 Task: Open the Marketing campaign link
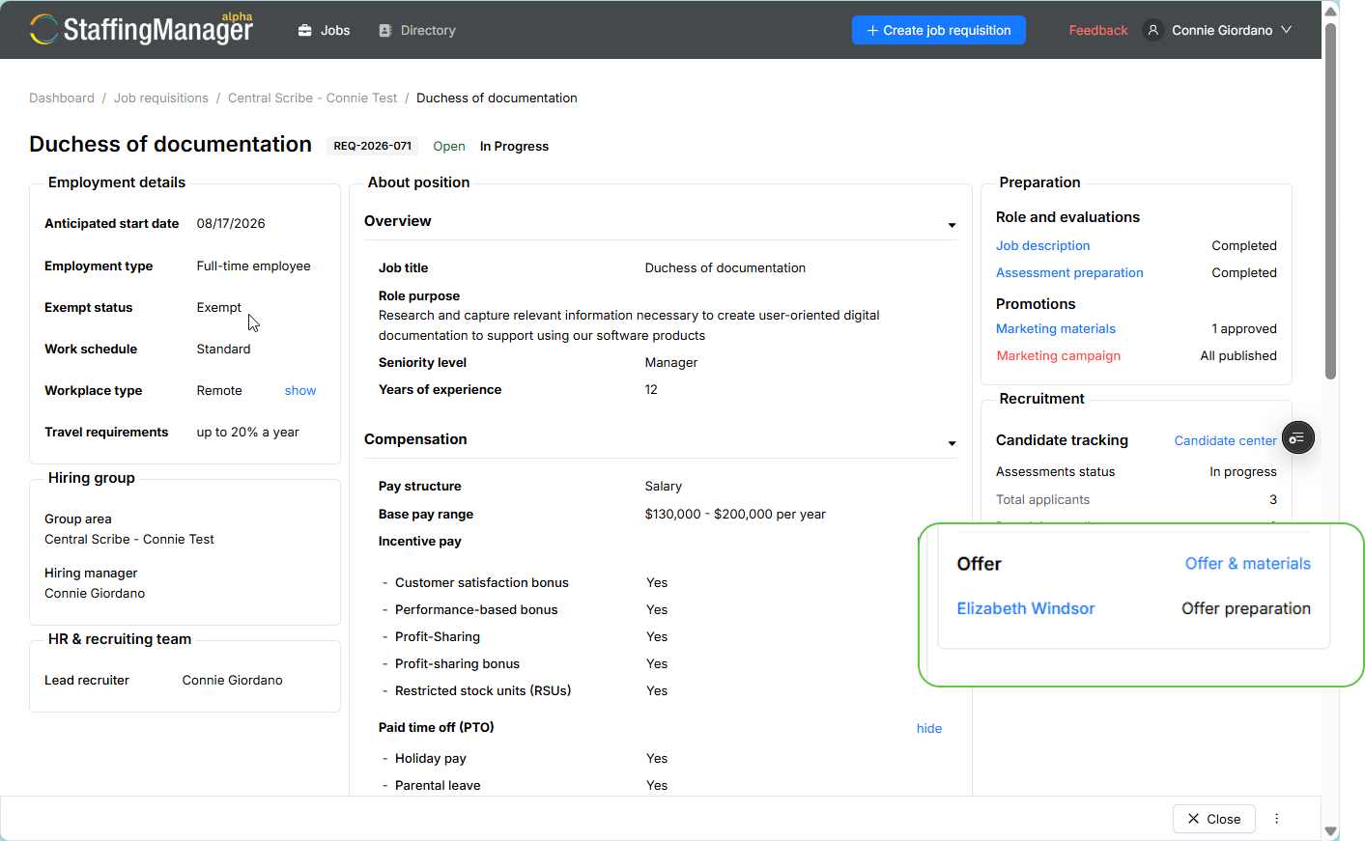tap(1059, 356)
